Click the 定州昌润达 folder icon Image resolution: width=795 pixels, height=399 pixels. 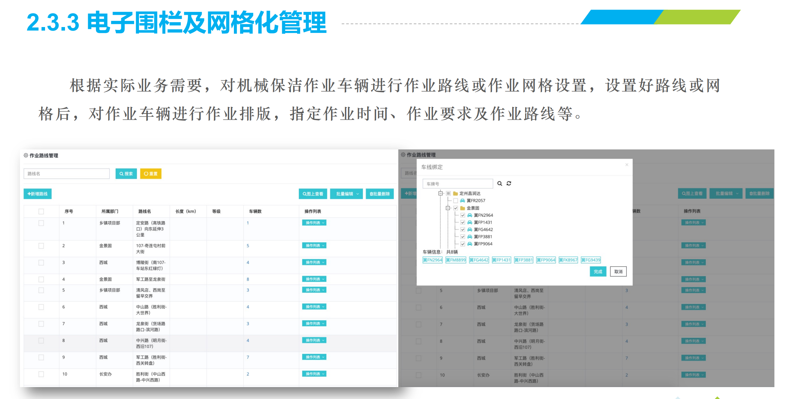(x=455, y=194)
